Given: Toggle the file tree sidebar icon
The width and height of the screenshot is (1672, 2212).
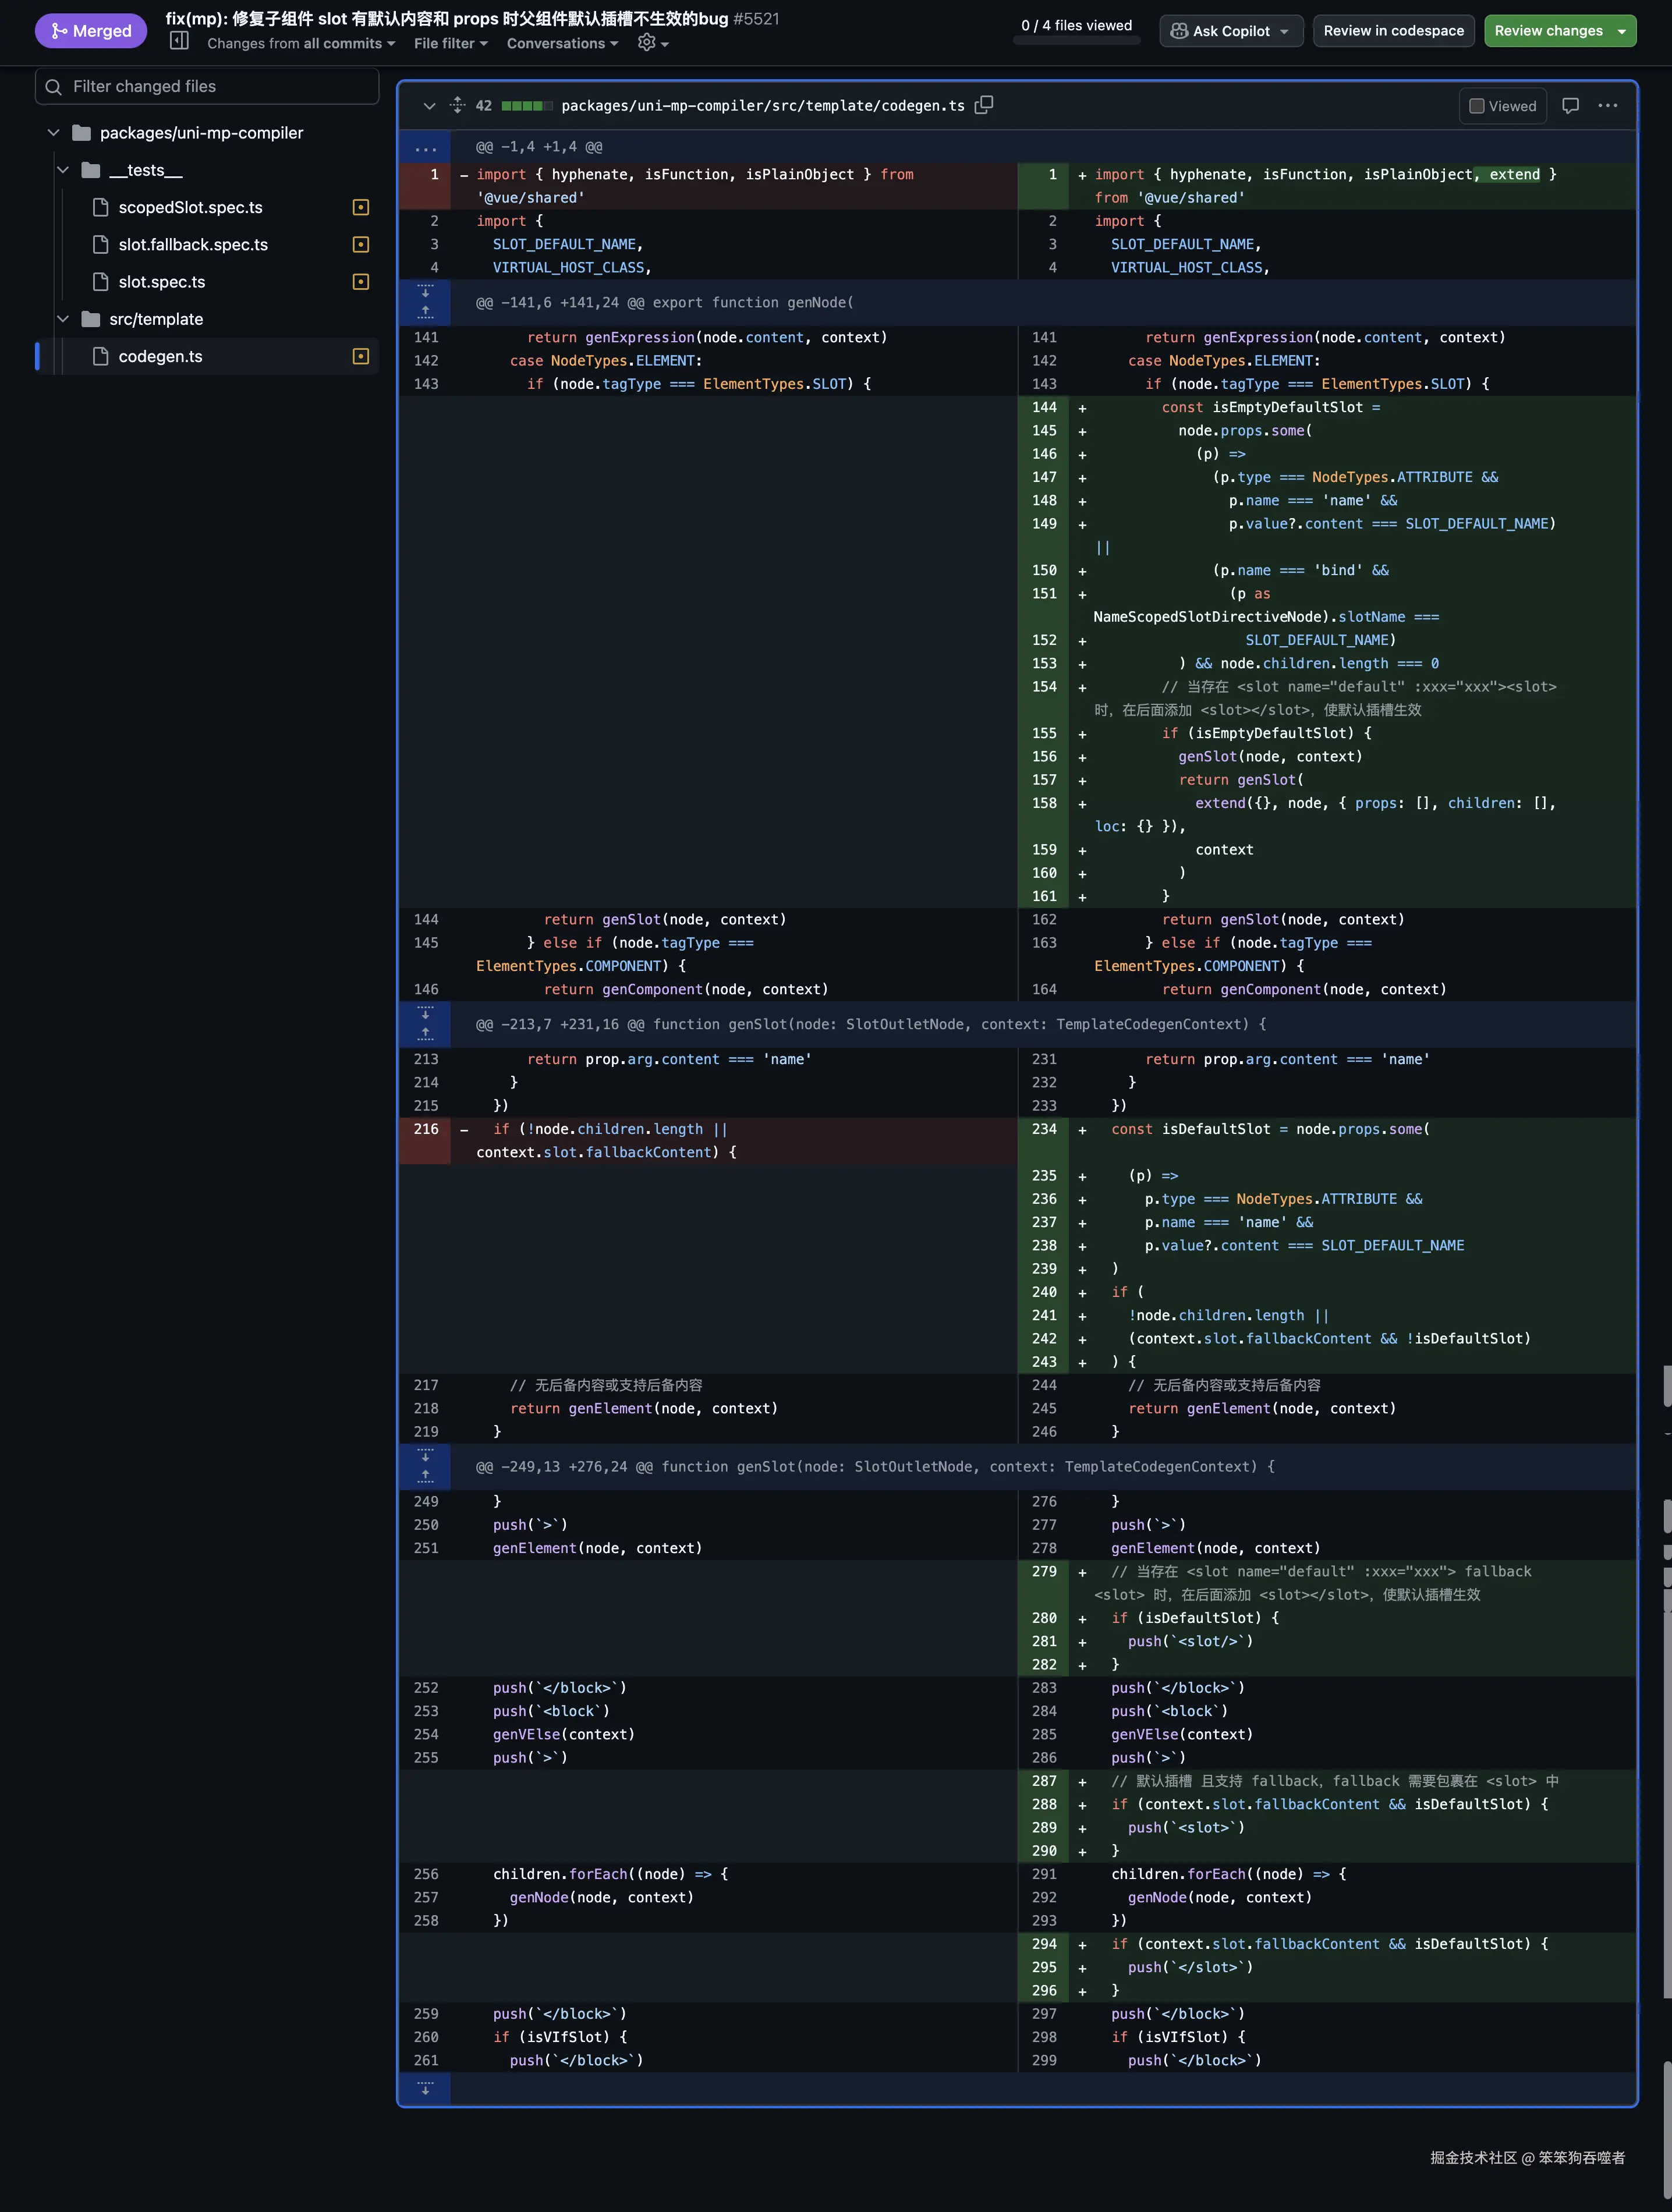Looking at the screenshot, I should click(180, 41).
